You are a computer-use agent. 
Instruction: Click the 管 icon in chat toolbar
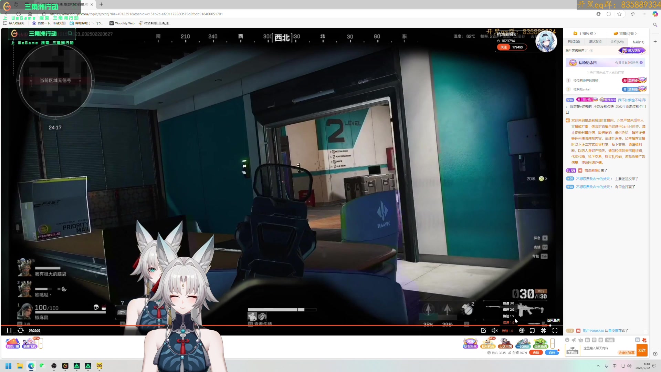594,340
